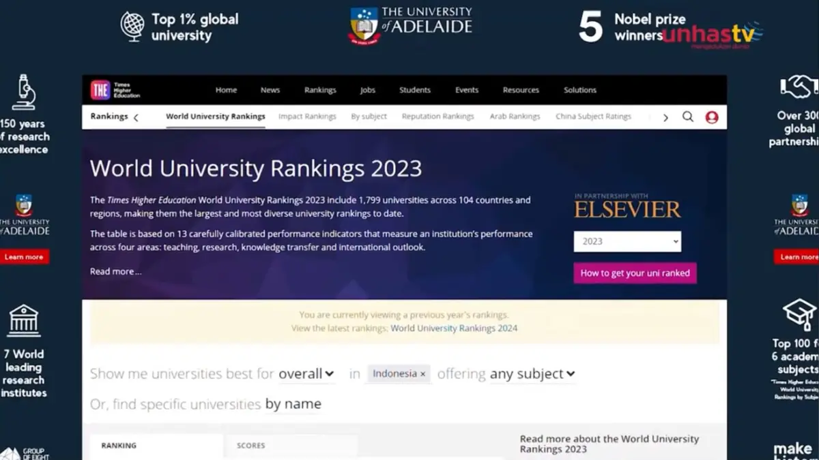This screenshot has height=460, width=819.
Task: Open the user account profile icon
Action: coord(712,117)
